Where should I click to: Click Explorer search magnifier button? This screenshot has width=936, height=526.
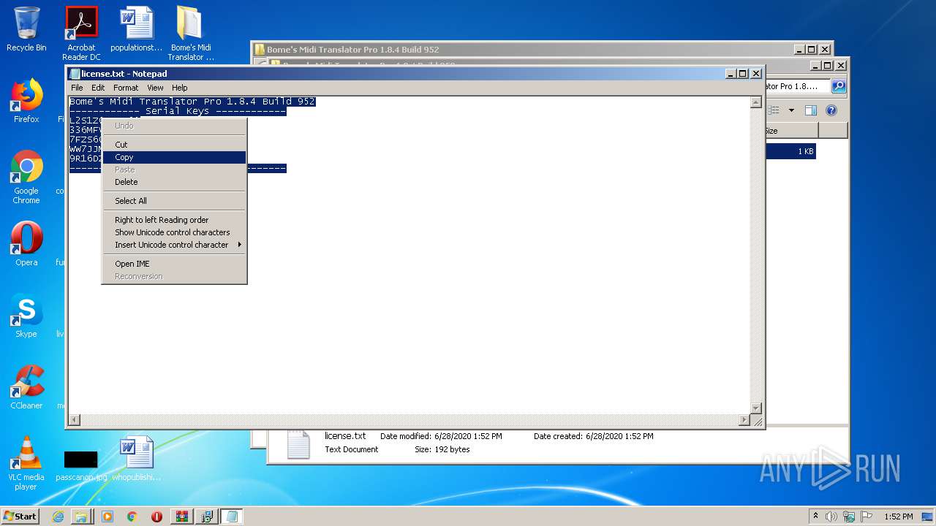[839, 86]
